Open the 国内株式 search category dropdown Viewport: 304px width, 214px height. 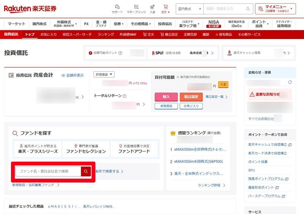click(x=189, y=9)
